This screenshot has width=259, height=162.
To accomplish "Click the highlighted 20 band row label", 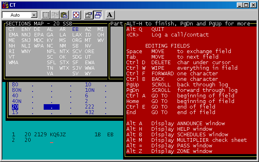I will 15,107.
